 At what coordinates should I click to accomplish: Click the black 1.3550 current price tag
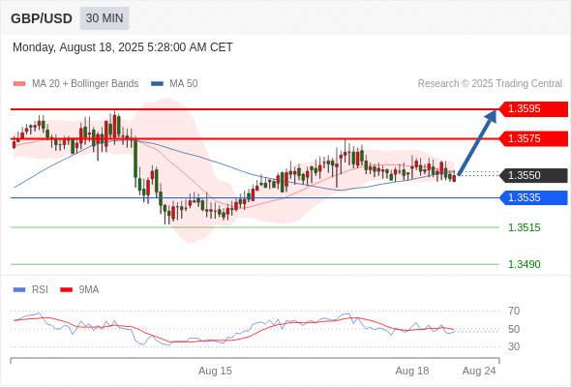[x=533, y=175]
